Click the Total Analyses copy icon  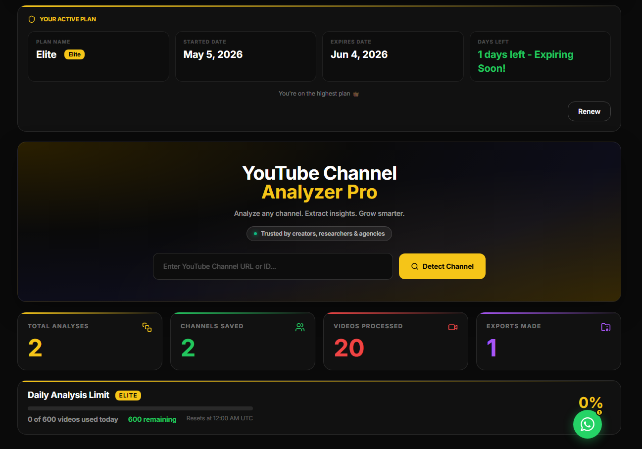click(x=147, y=327)
